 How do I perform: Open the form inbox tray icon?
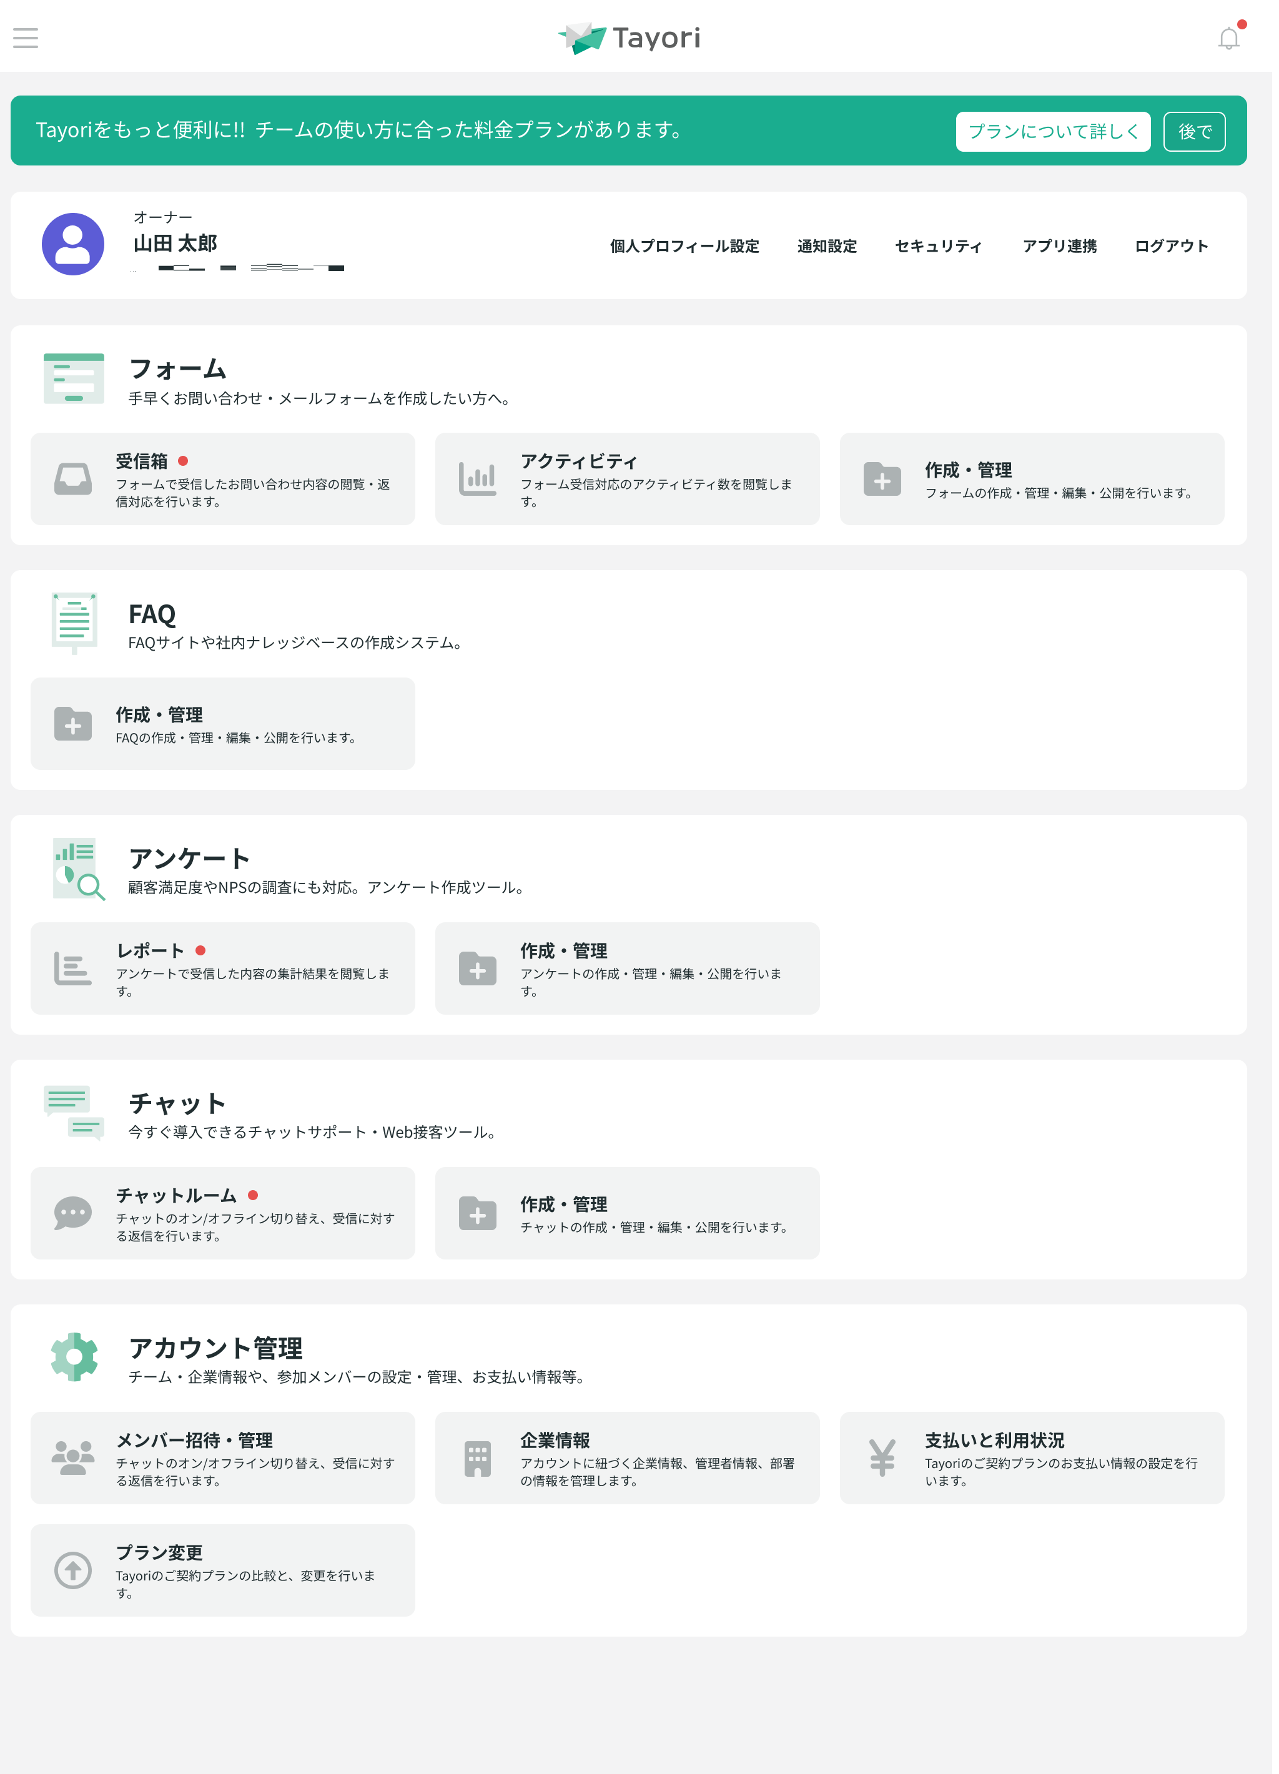72,481
